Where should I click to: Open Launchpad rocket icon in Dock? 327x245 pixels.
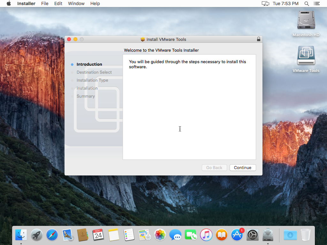point(36,235)
